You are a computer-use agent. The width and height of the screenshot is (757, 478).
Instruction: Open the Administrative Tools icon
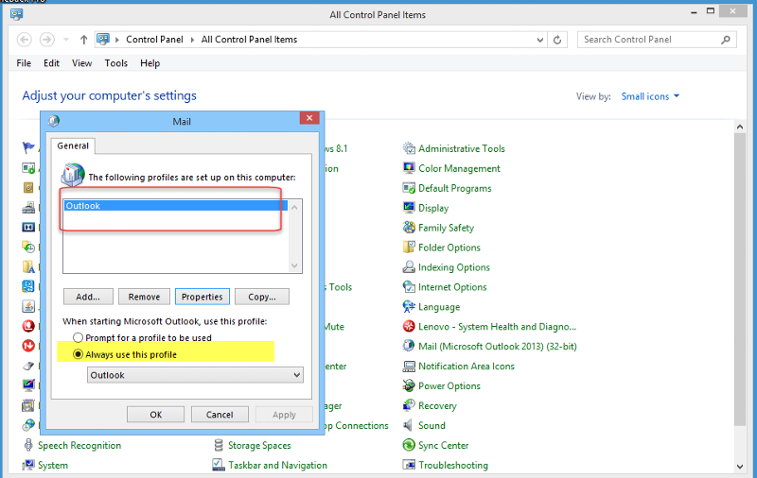coord(409,148)
